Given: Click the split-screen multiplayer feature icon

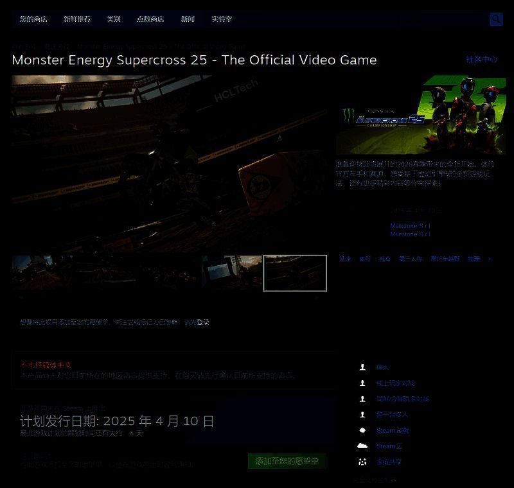Looking at the screenshot, I should click(x=362, y=399).
